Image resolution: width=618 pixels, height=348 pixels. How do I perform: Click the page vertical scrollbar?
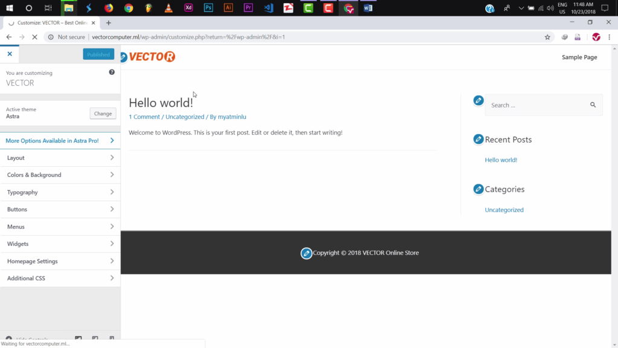pyautogui.click(x=614, y=196)
